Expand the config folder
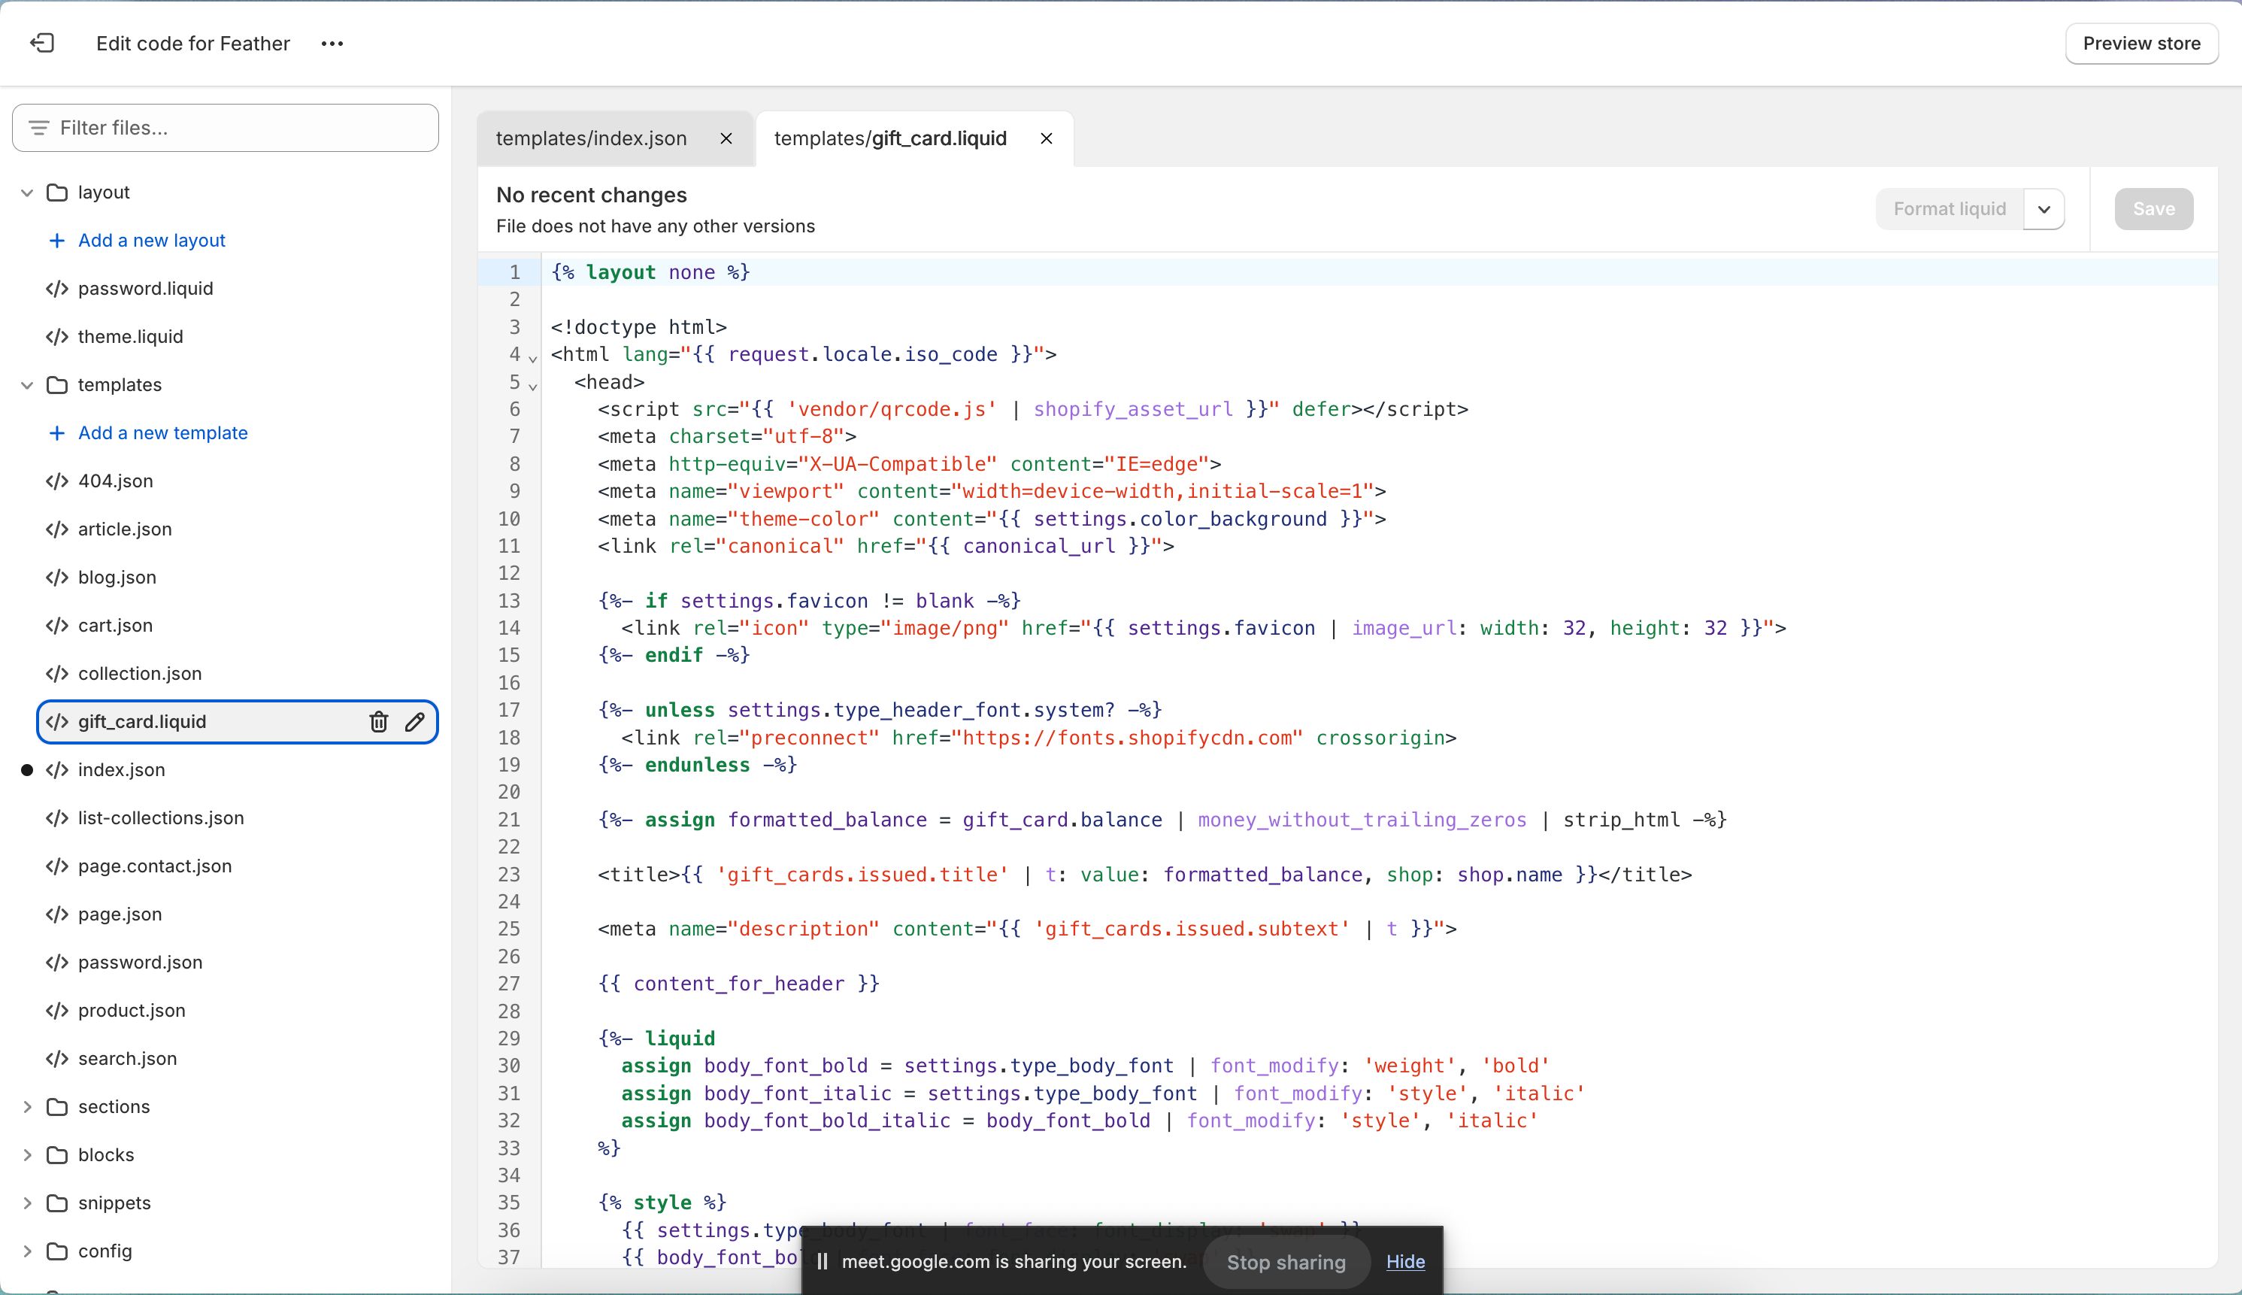 click(26, 1251)
